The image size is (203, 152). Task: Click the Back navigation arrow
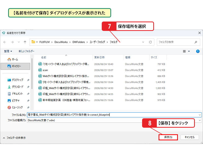pyautogui.click(x=5, y=42)
